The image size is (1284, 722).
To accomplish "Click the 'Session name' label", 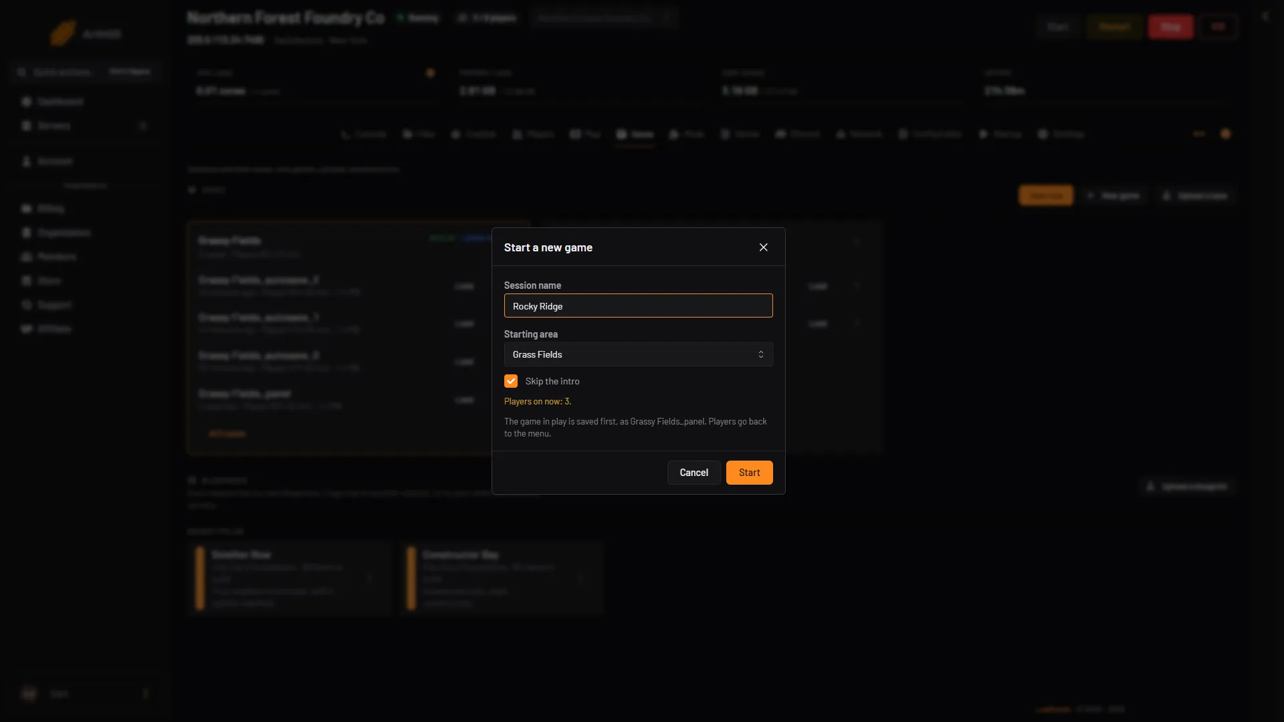I will coord(532,285).
